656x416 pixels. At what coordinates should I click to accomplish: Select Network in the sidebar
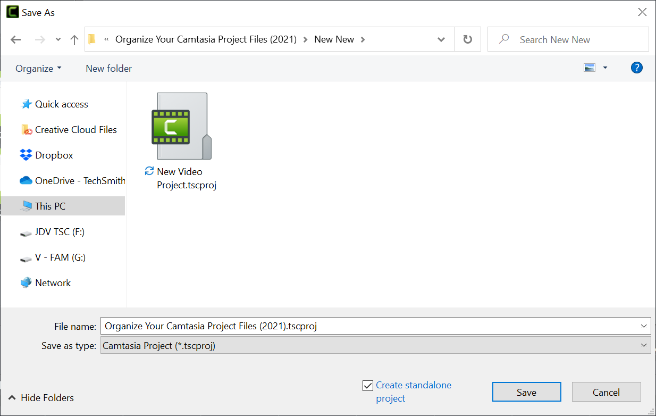46,283
